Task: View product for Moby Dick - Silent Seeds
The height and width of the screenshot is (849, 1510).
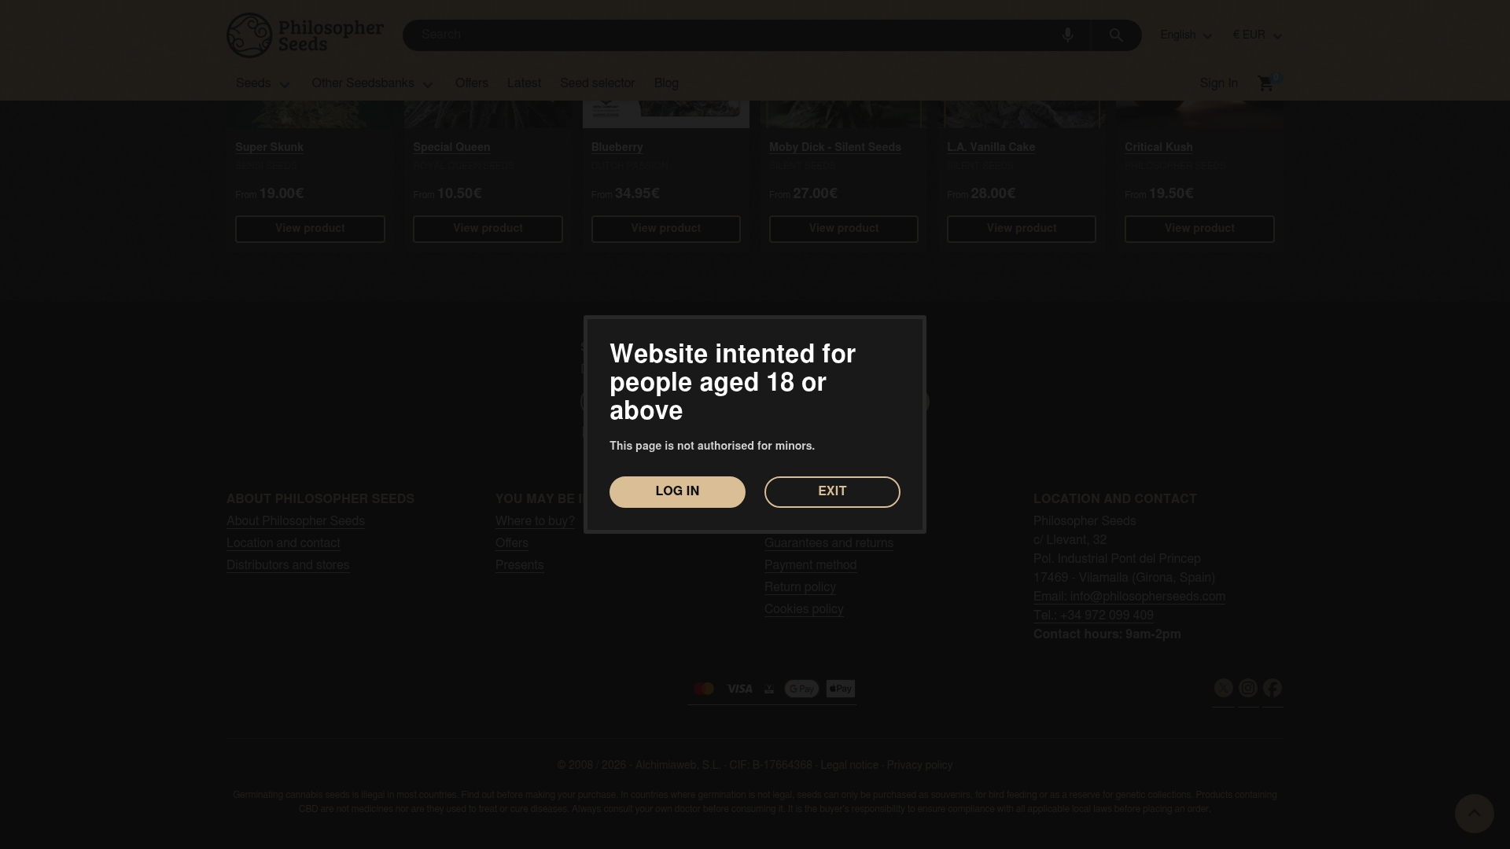Action: (844, 229)
